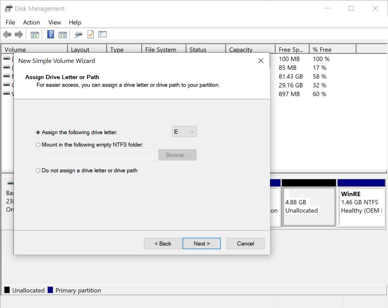Viewport: 388px width, 308px height.
Task: Select 'Assign the following drive letter' option
Action: [x=38, y=132]
